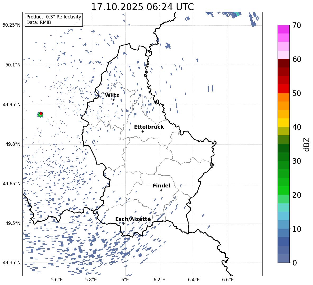The height and width of the screenshot is (285, 313).
Task: Click the 5.6°E longitude label
Action: pos(57,280)
